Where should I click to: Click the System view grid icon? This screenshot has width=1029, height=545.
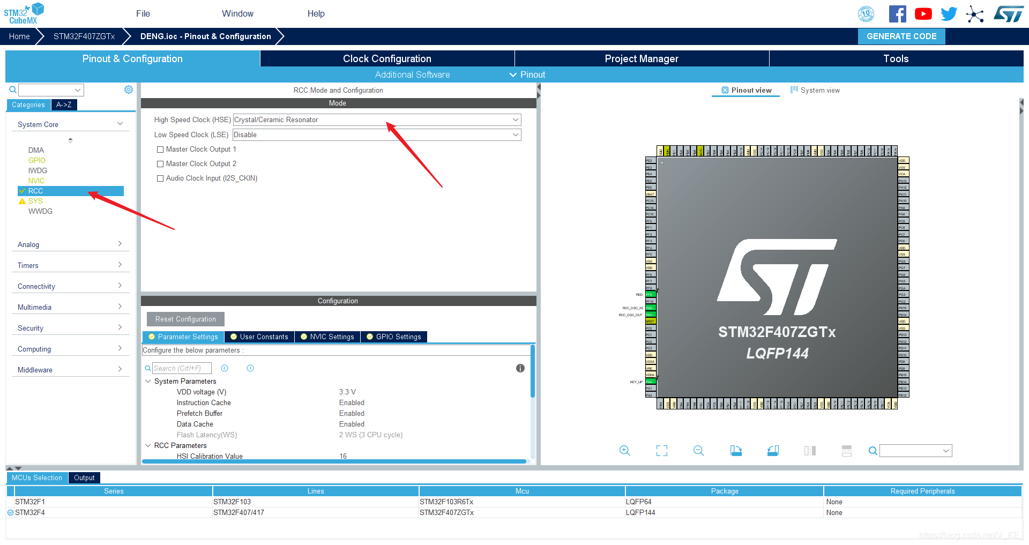click(794, 90)
